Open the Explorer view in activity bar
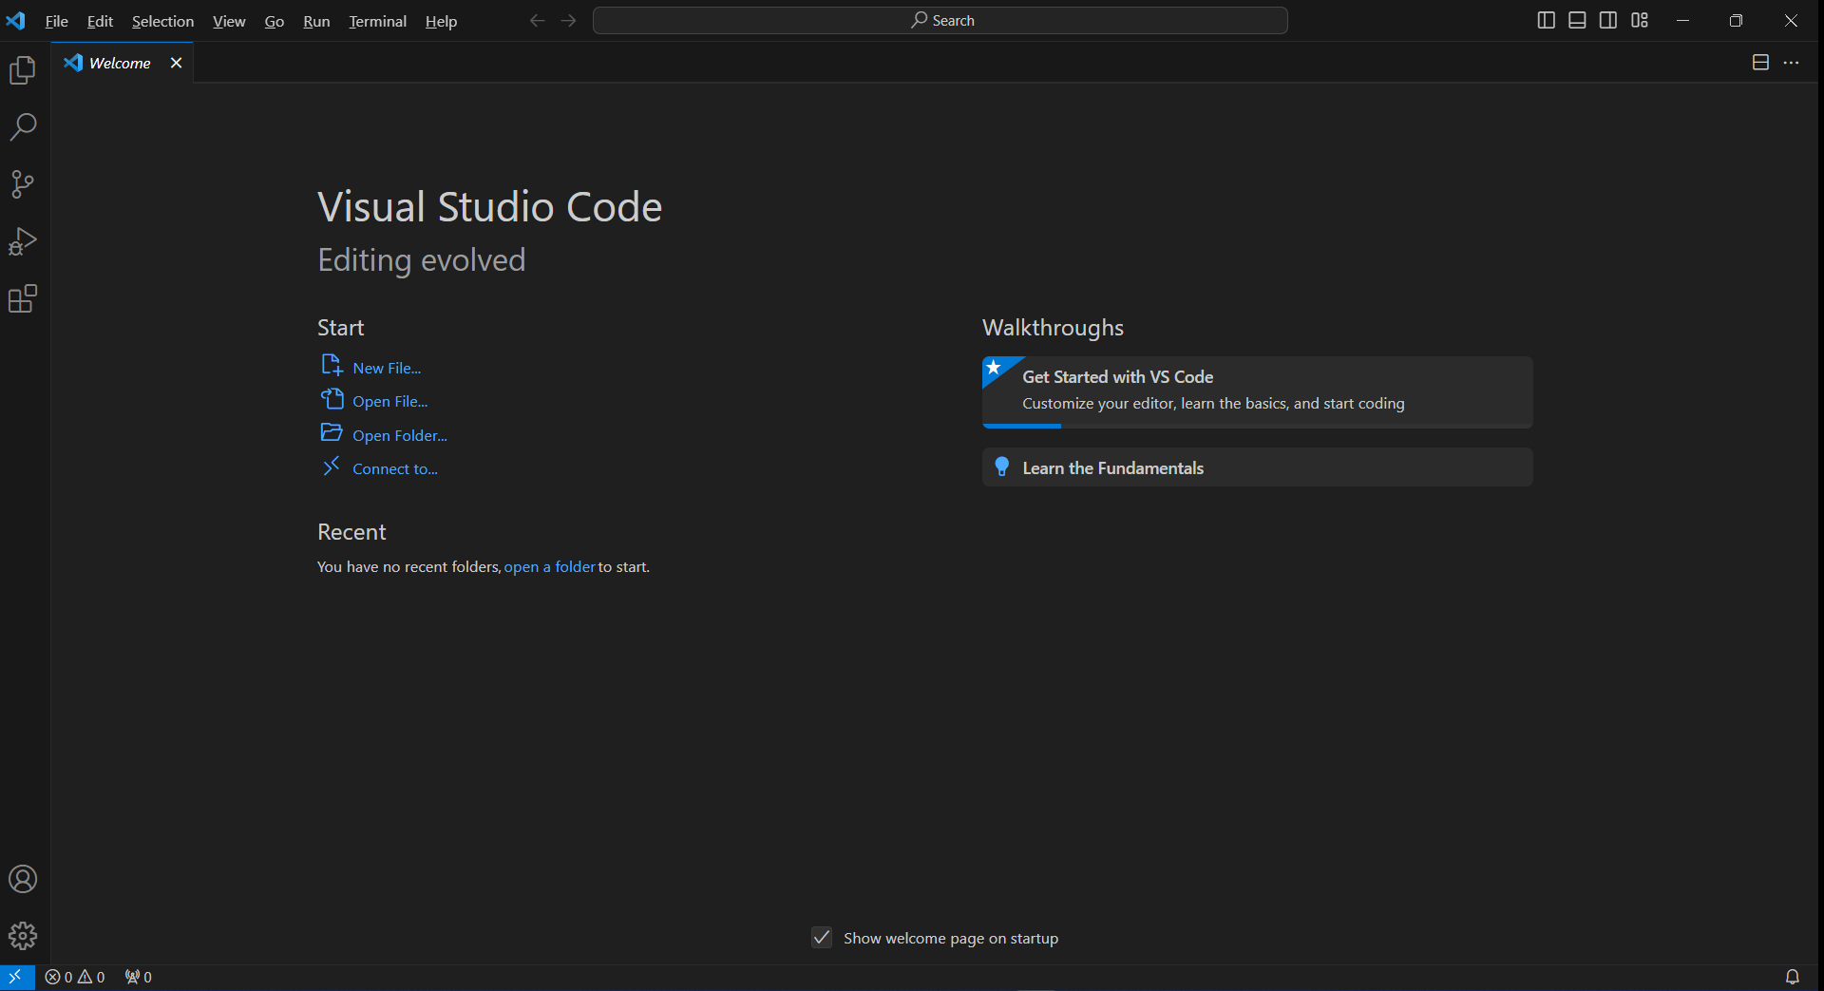 pos(23,70)
